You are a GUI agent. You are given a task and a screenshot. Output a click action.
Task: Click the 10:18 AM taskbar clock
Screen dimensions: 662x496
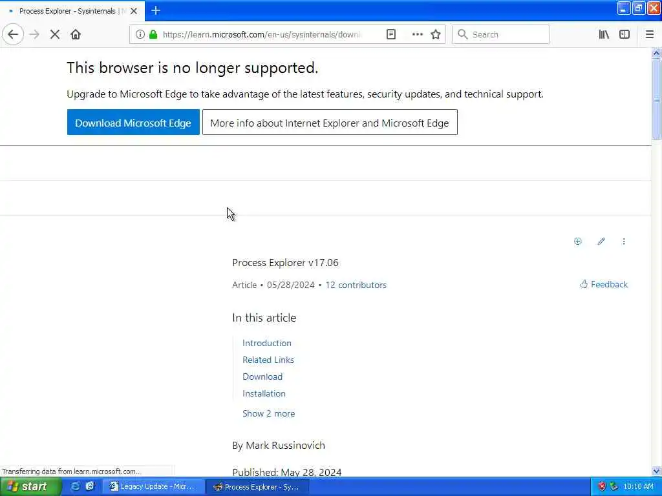pos(638,487)
